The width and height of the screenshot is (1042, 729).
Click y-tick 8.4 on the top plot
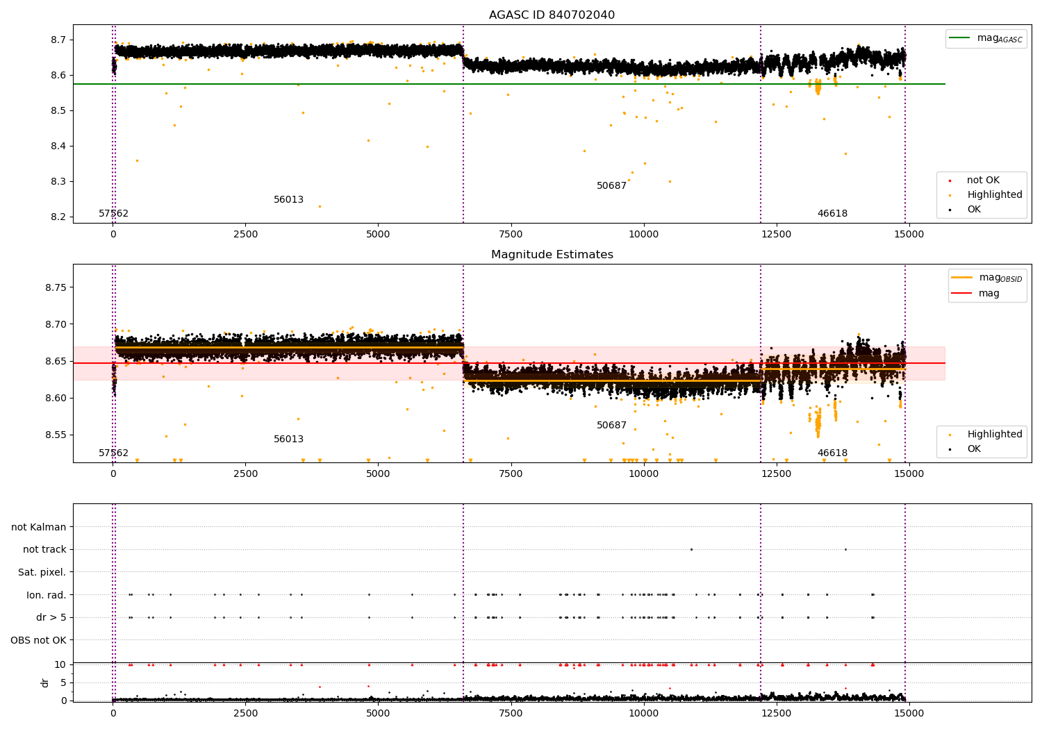58,146
